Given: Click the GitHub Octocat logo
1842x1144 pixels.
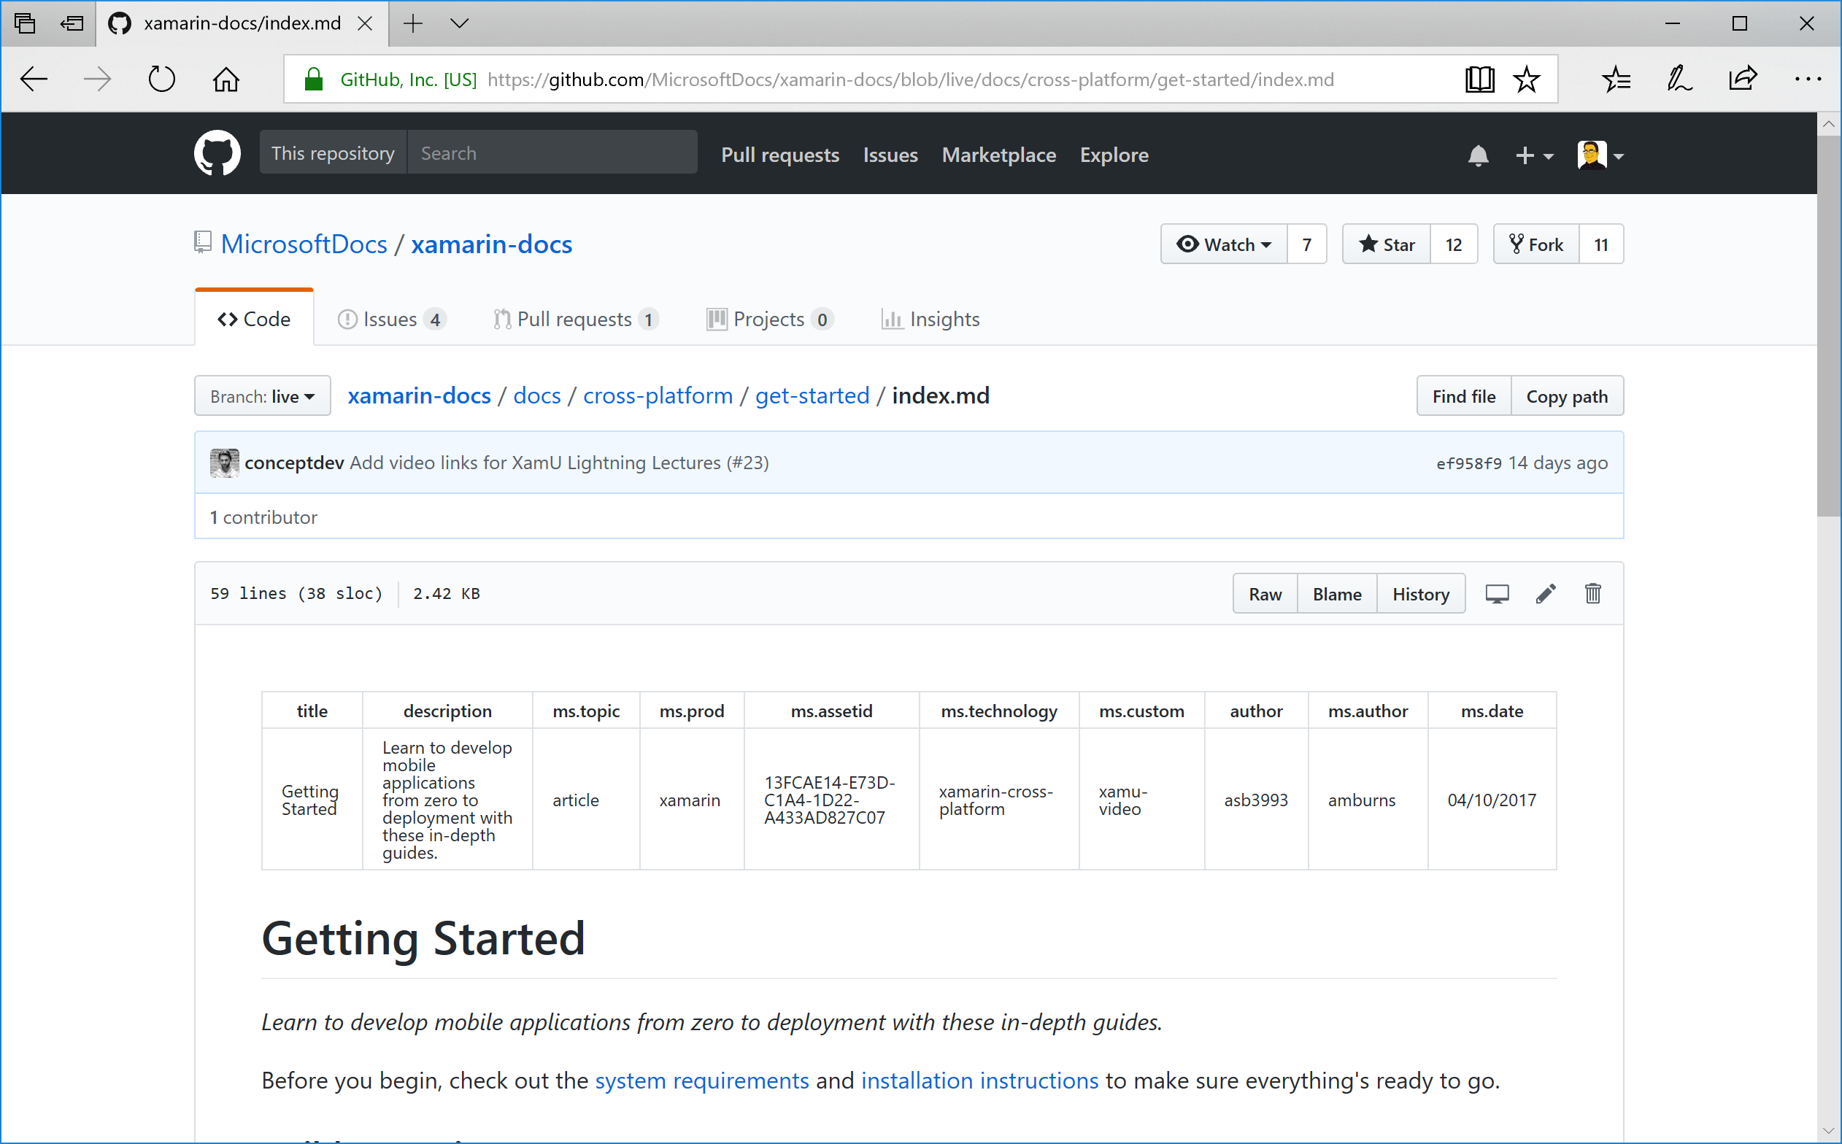Looking at the screenshot, I should pyautogui.click(x=217, y=154).
